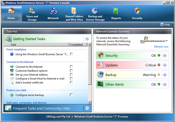Expand Frequent Tasks and Community Links panel

click(87, 108)
